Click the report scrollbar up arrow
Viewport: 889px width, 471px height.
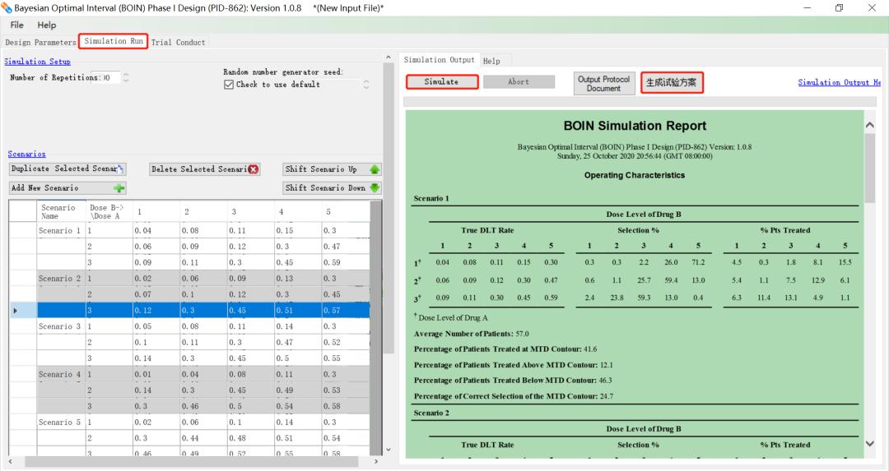click(x=870, y=125)
